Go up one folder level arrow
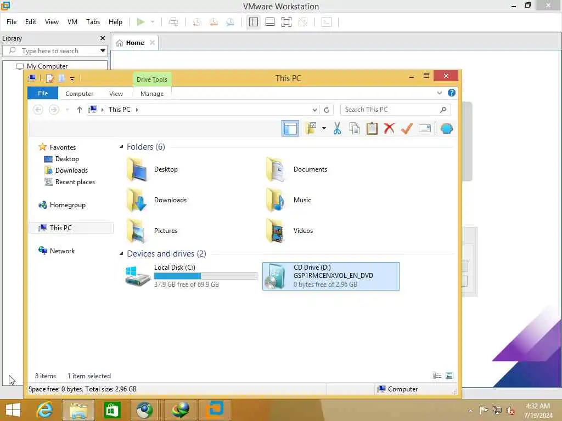Viewport: 562px width, 421px height. 79,110
